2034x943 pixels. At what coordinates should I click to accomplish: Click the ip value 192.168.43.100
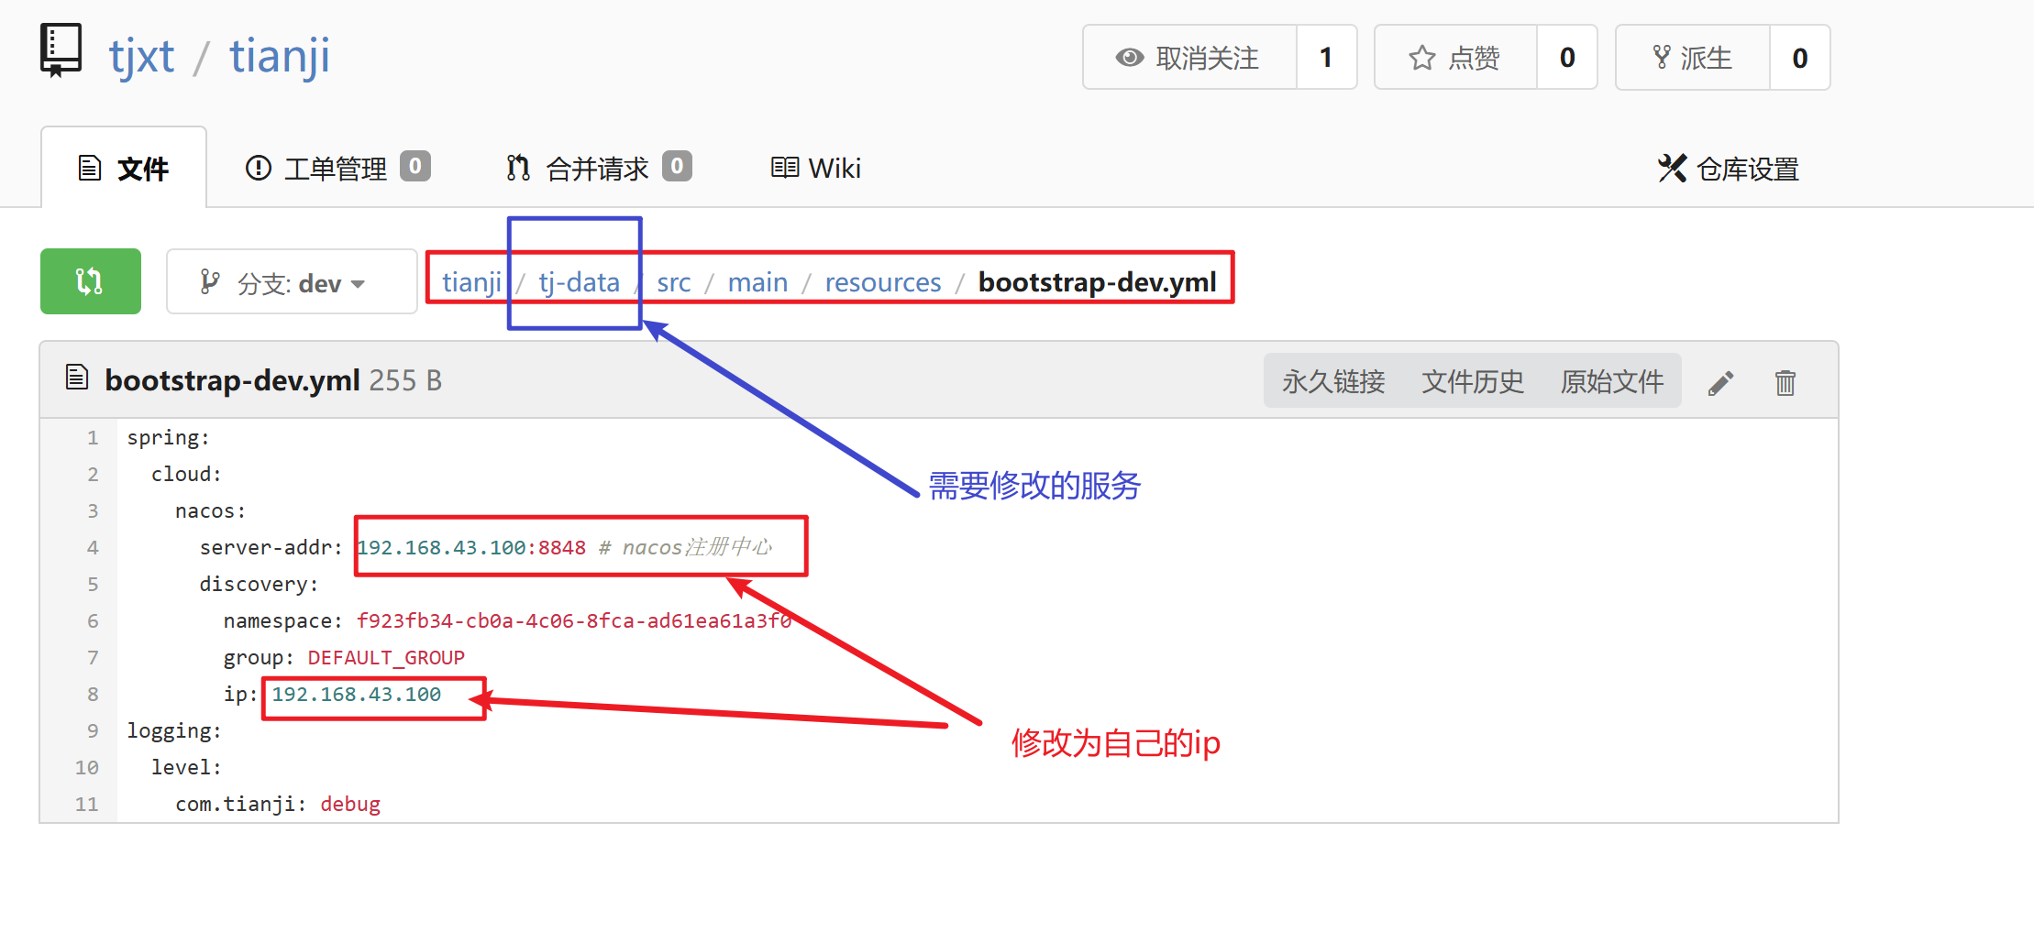tap(357, 695)
